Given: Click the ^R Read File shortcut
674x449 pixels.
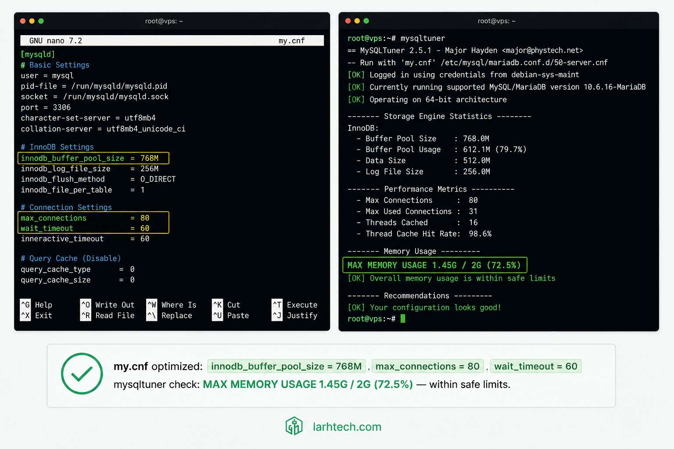Looking at the screenshot, I should point(108,315).
